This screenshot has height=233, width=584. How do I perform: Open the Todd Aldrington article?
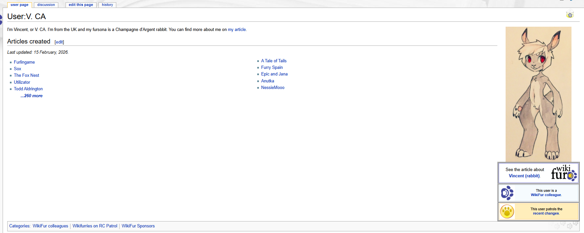28,89
